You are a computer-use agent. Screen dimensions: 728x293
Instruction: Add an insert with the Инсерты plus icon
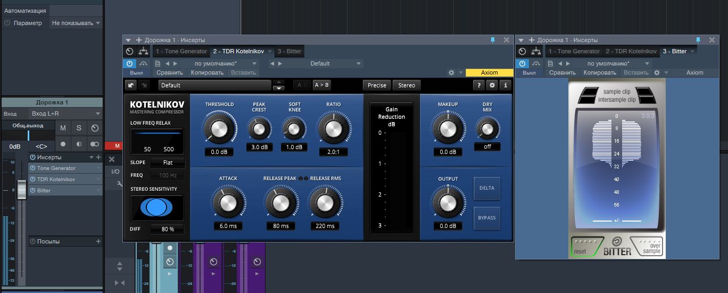point(98,157)
